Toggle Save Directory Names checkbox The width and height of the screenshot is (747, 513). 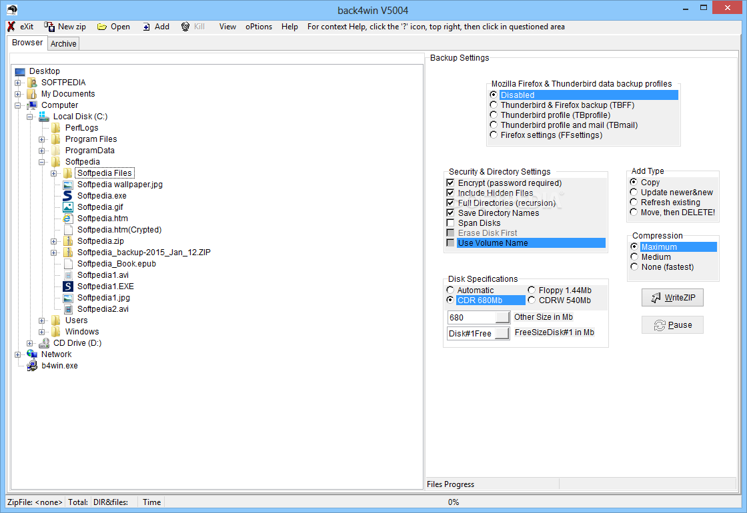point(450,213)
